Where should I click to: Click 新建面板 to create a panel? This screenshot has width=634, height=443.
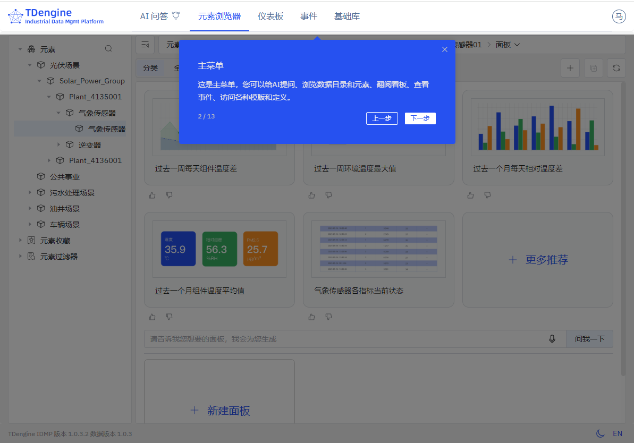[x=219, y=411]
